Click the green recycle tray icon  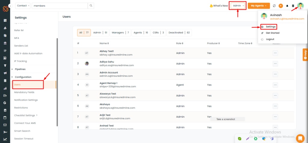coord(256,139)
